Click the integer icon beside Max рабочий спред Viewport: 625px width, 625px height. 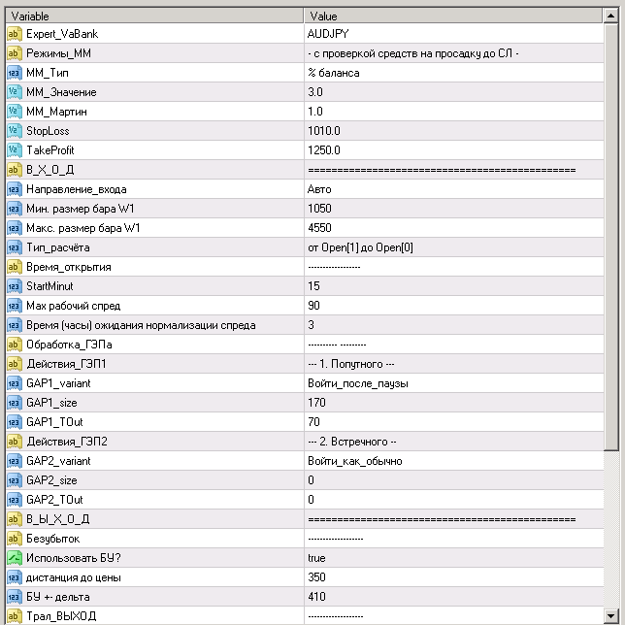click(x=14, y=306)
